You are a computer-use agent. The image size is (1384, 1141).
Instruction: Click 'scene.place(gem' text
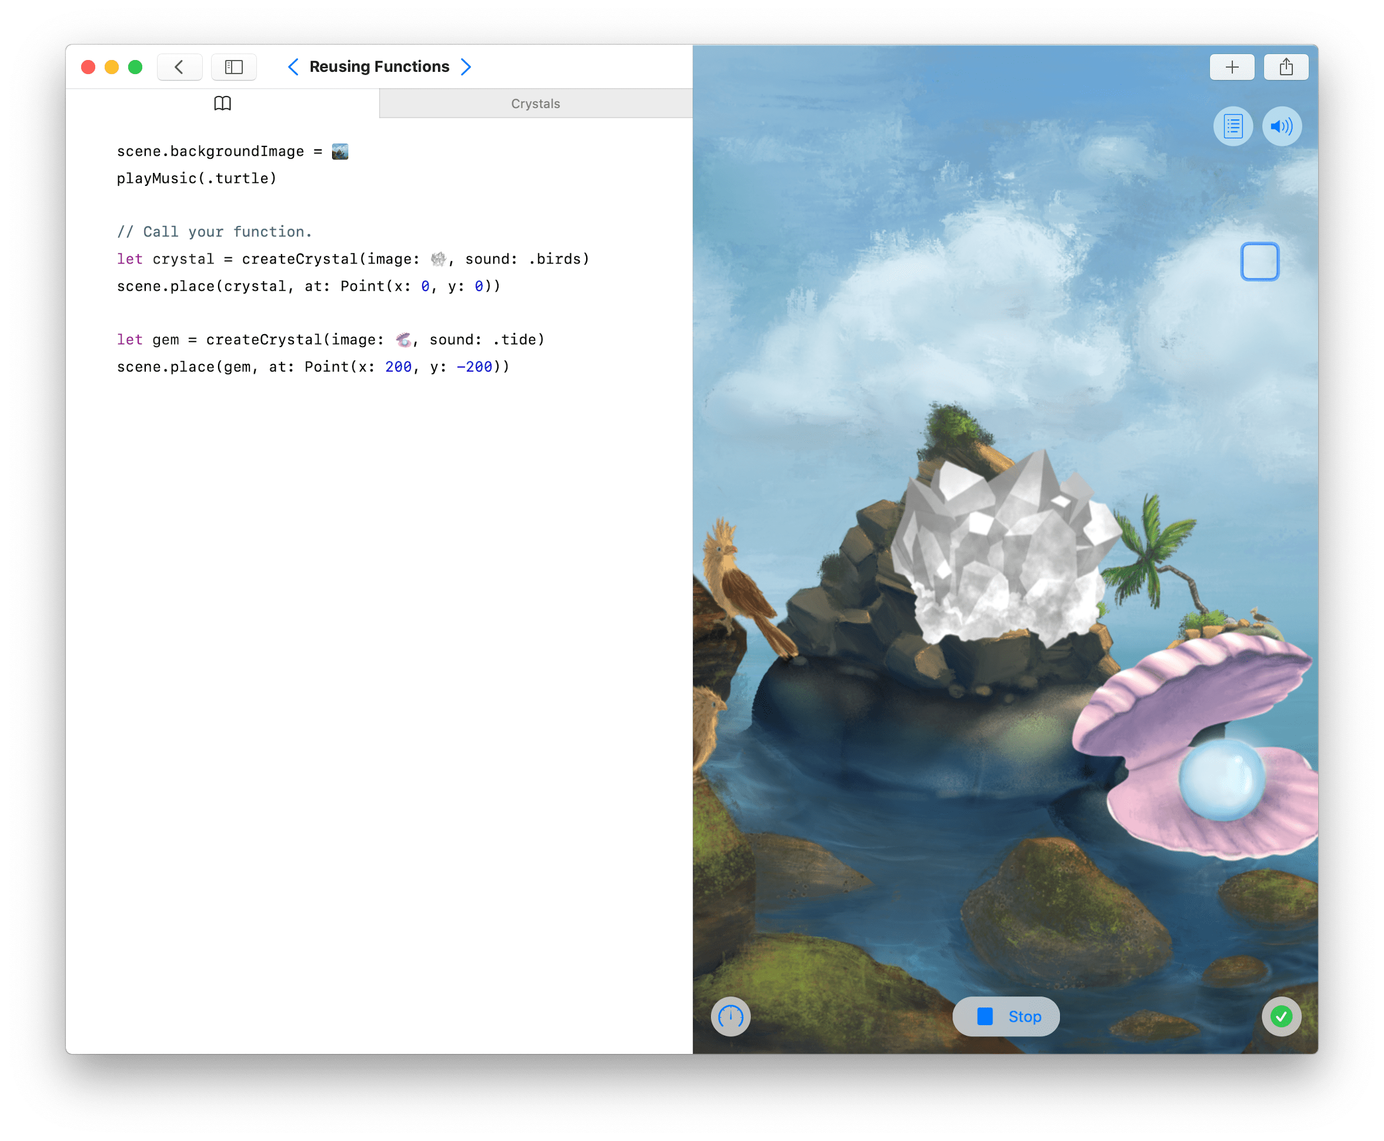(183, 367)
